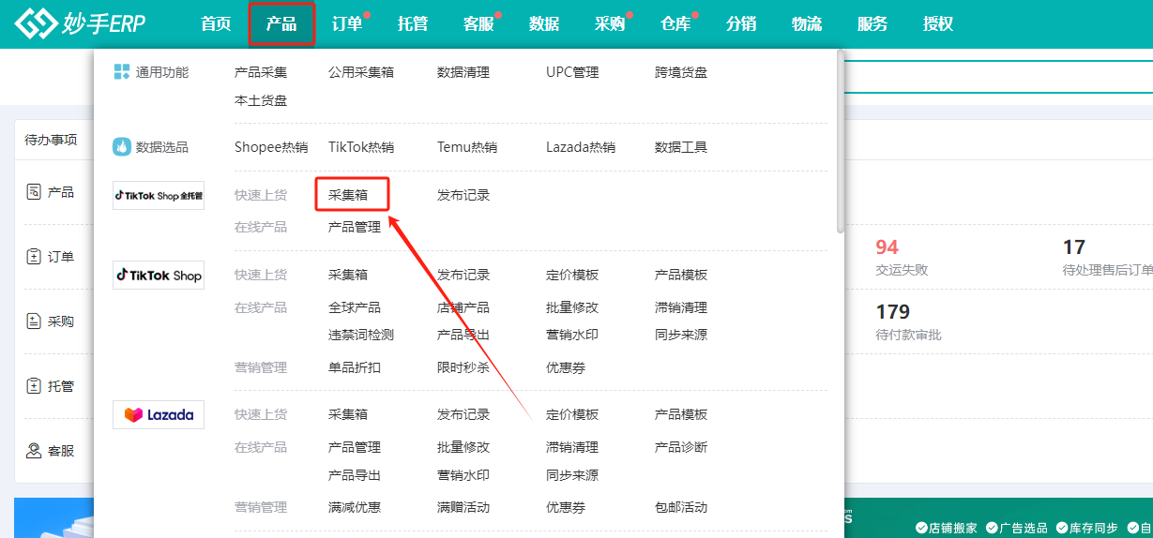Open Lazada热销
The height and width of the screenshot is (538, 1153).
tap(581, 147)
